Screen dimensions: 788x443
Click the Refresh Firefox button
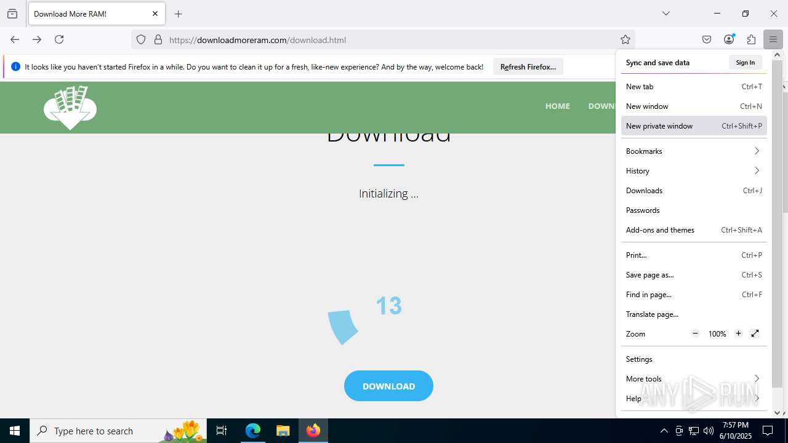point(528,66)
